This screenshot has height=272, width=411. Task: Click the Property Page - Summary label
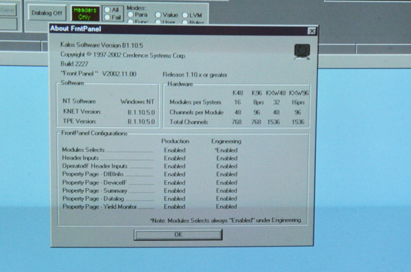[95, 190]
